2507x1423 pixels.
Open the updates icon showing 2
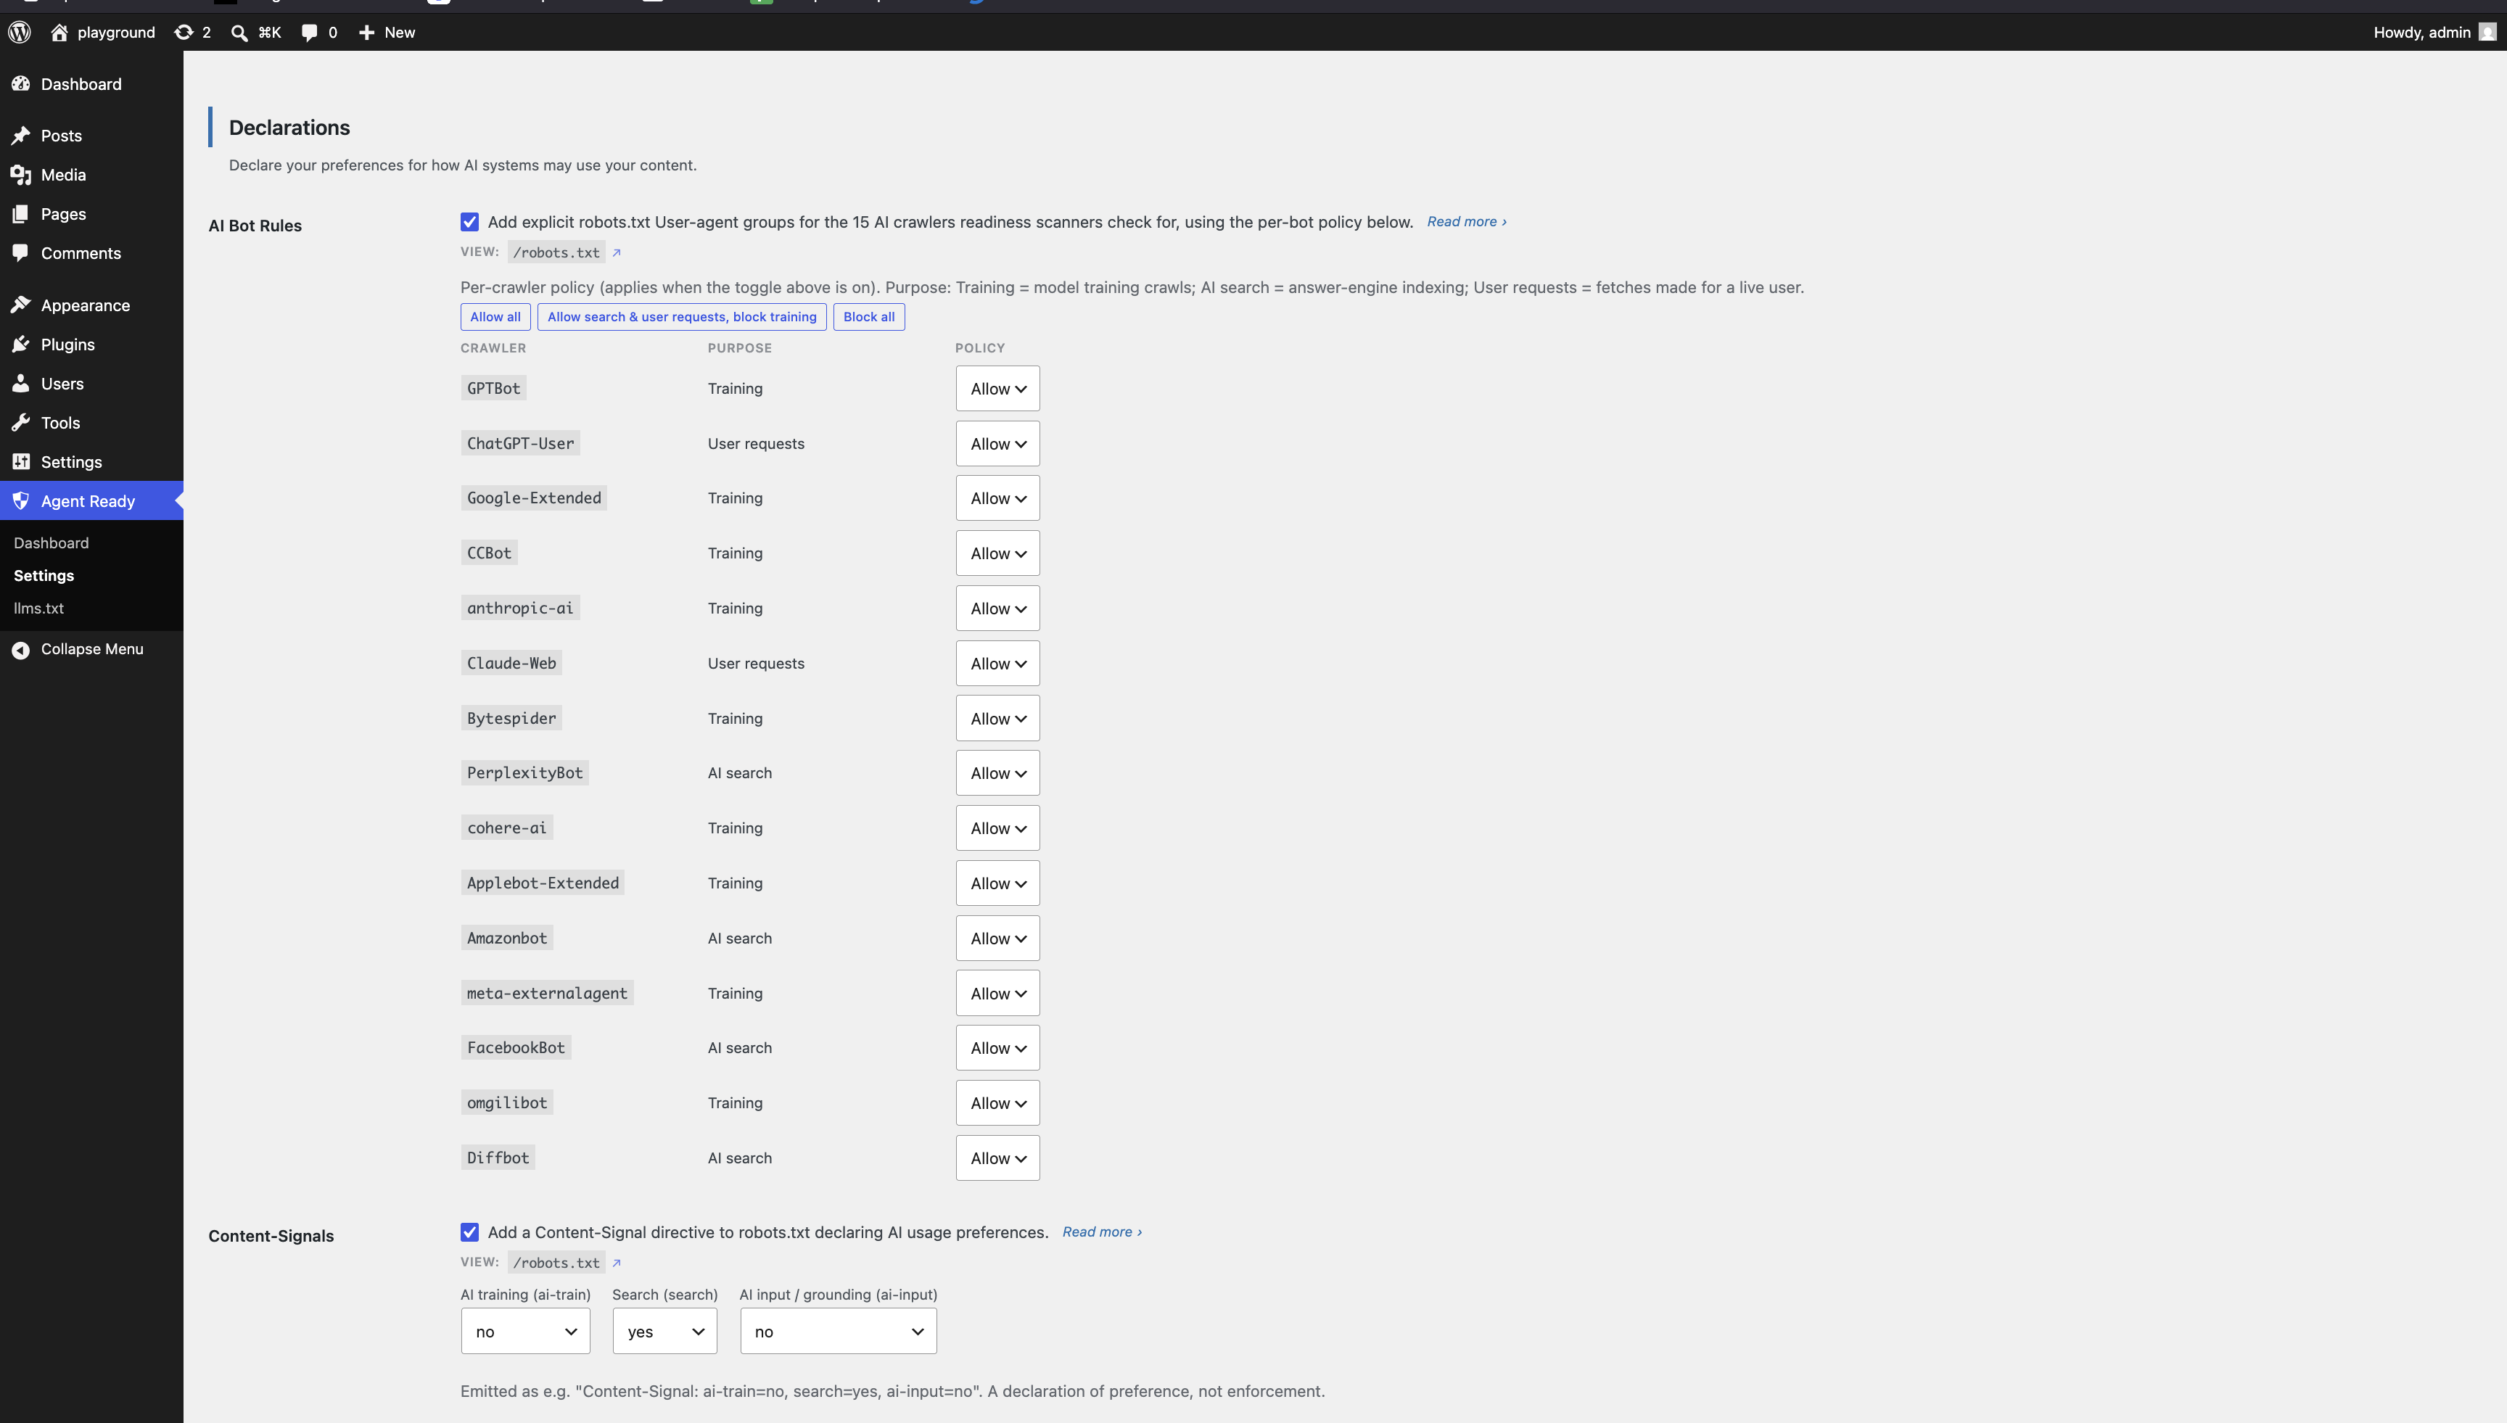(184, 32)
